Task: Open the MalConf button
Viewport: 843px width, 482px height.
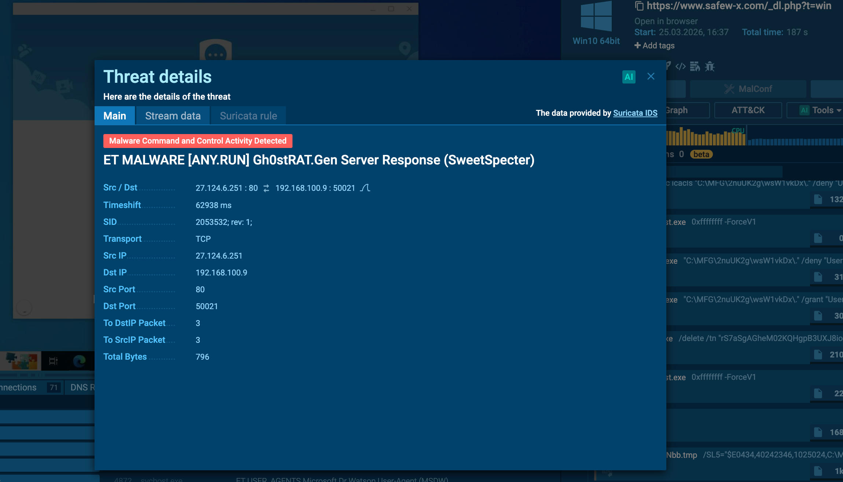Action: [748, 89]
